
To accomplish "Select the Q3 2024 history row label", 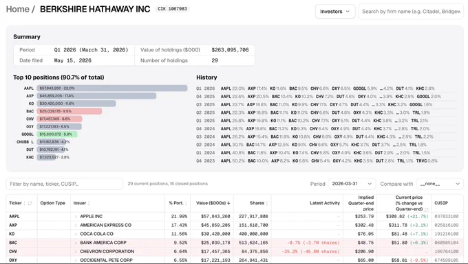I will [x=205, y=136].
